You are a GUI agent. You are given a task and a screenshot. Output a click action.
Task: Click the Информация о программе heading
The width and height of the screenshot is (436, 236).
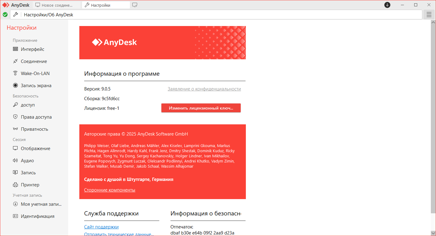(122, 74)
